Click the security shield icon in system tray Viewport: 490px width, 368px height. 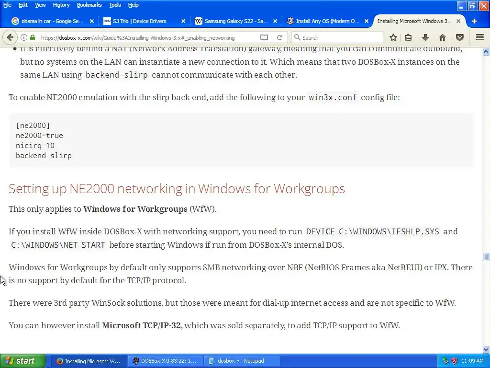pos(454,361)
